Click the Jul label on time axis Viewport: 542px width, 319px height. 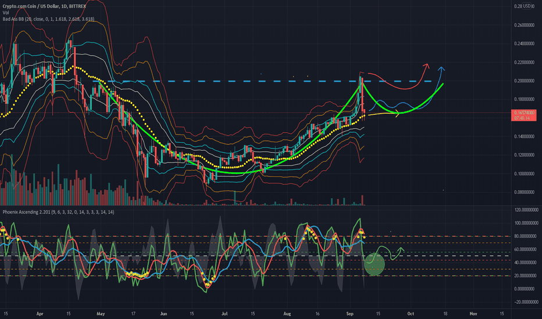point(224,314)
